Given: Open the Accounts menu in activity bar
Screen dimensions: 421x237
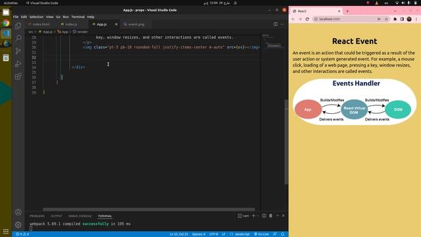Looking at the screenshot, I should pyautogui.click(x=18, y=212).
